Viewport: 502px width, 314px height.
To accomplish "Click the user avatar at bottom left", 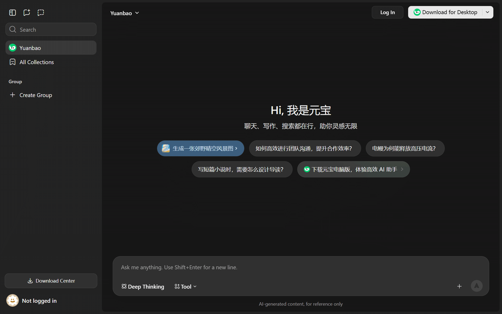I will (x=13, y=300).
